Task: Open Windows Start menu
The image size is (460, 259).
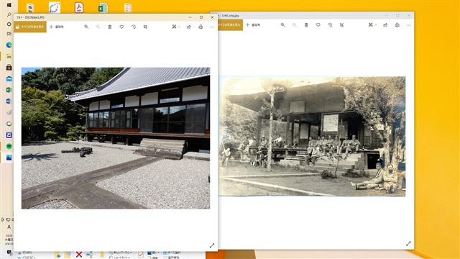Action: coord(9,5)
